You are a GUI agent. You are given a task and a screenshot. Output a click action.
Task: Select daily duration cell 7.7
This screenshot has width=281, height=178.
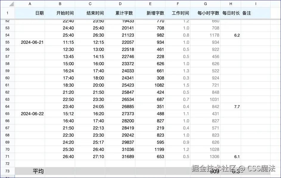click(231, 107)
